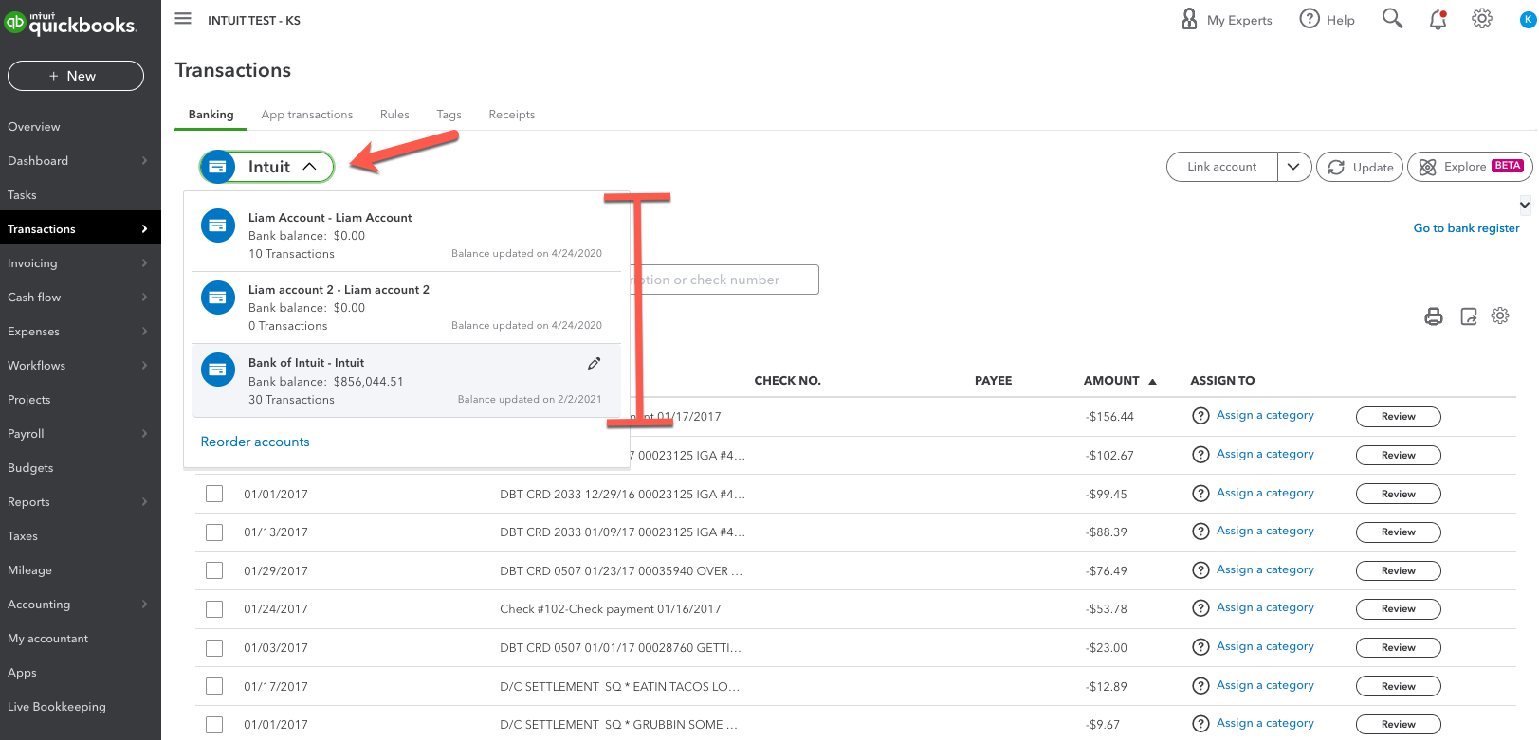Open Taxes in the sidebar
1539x740 pixels.
tap(23, 536)
